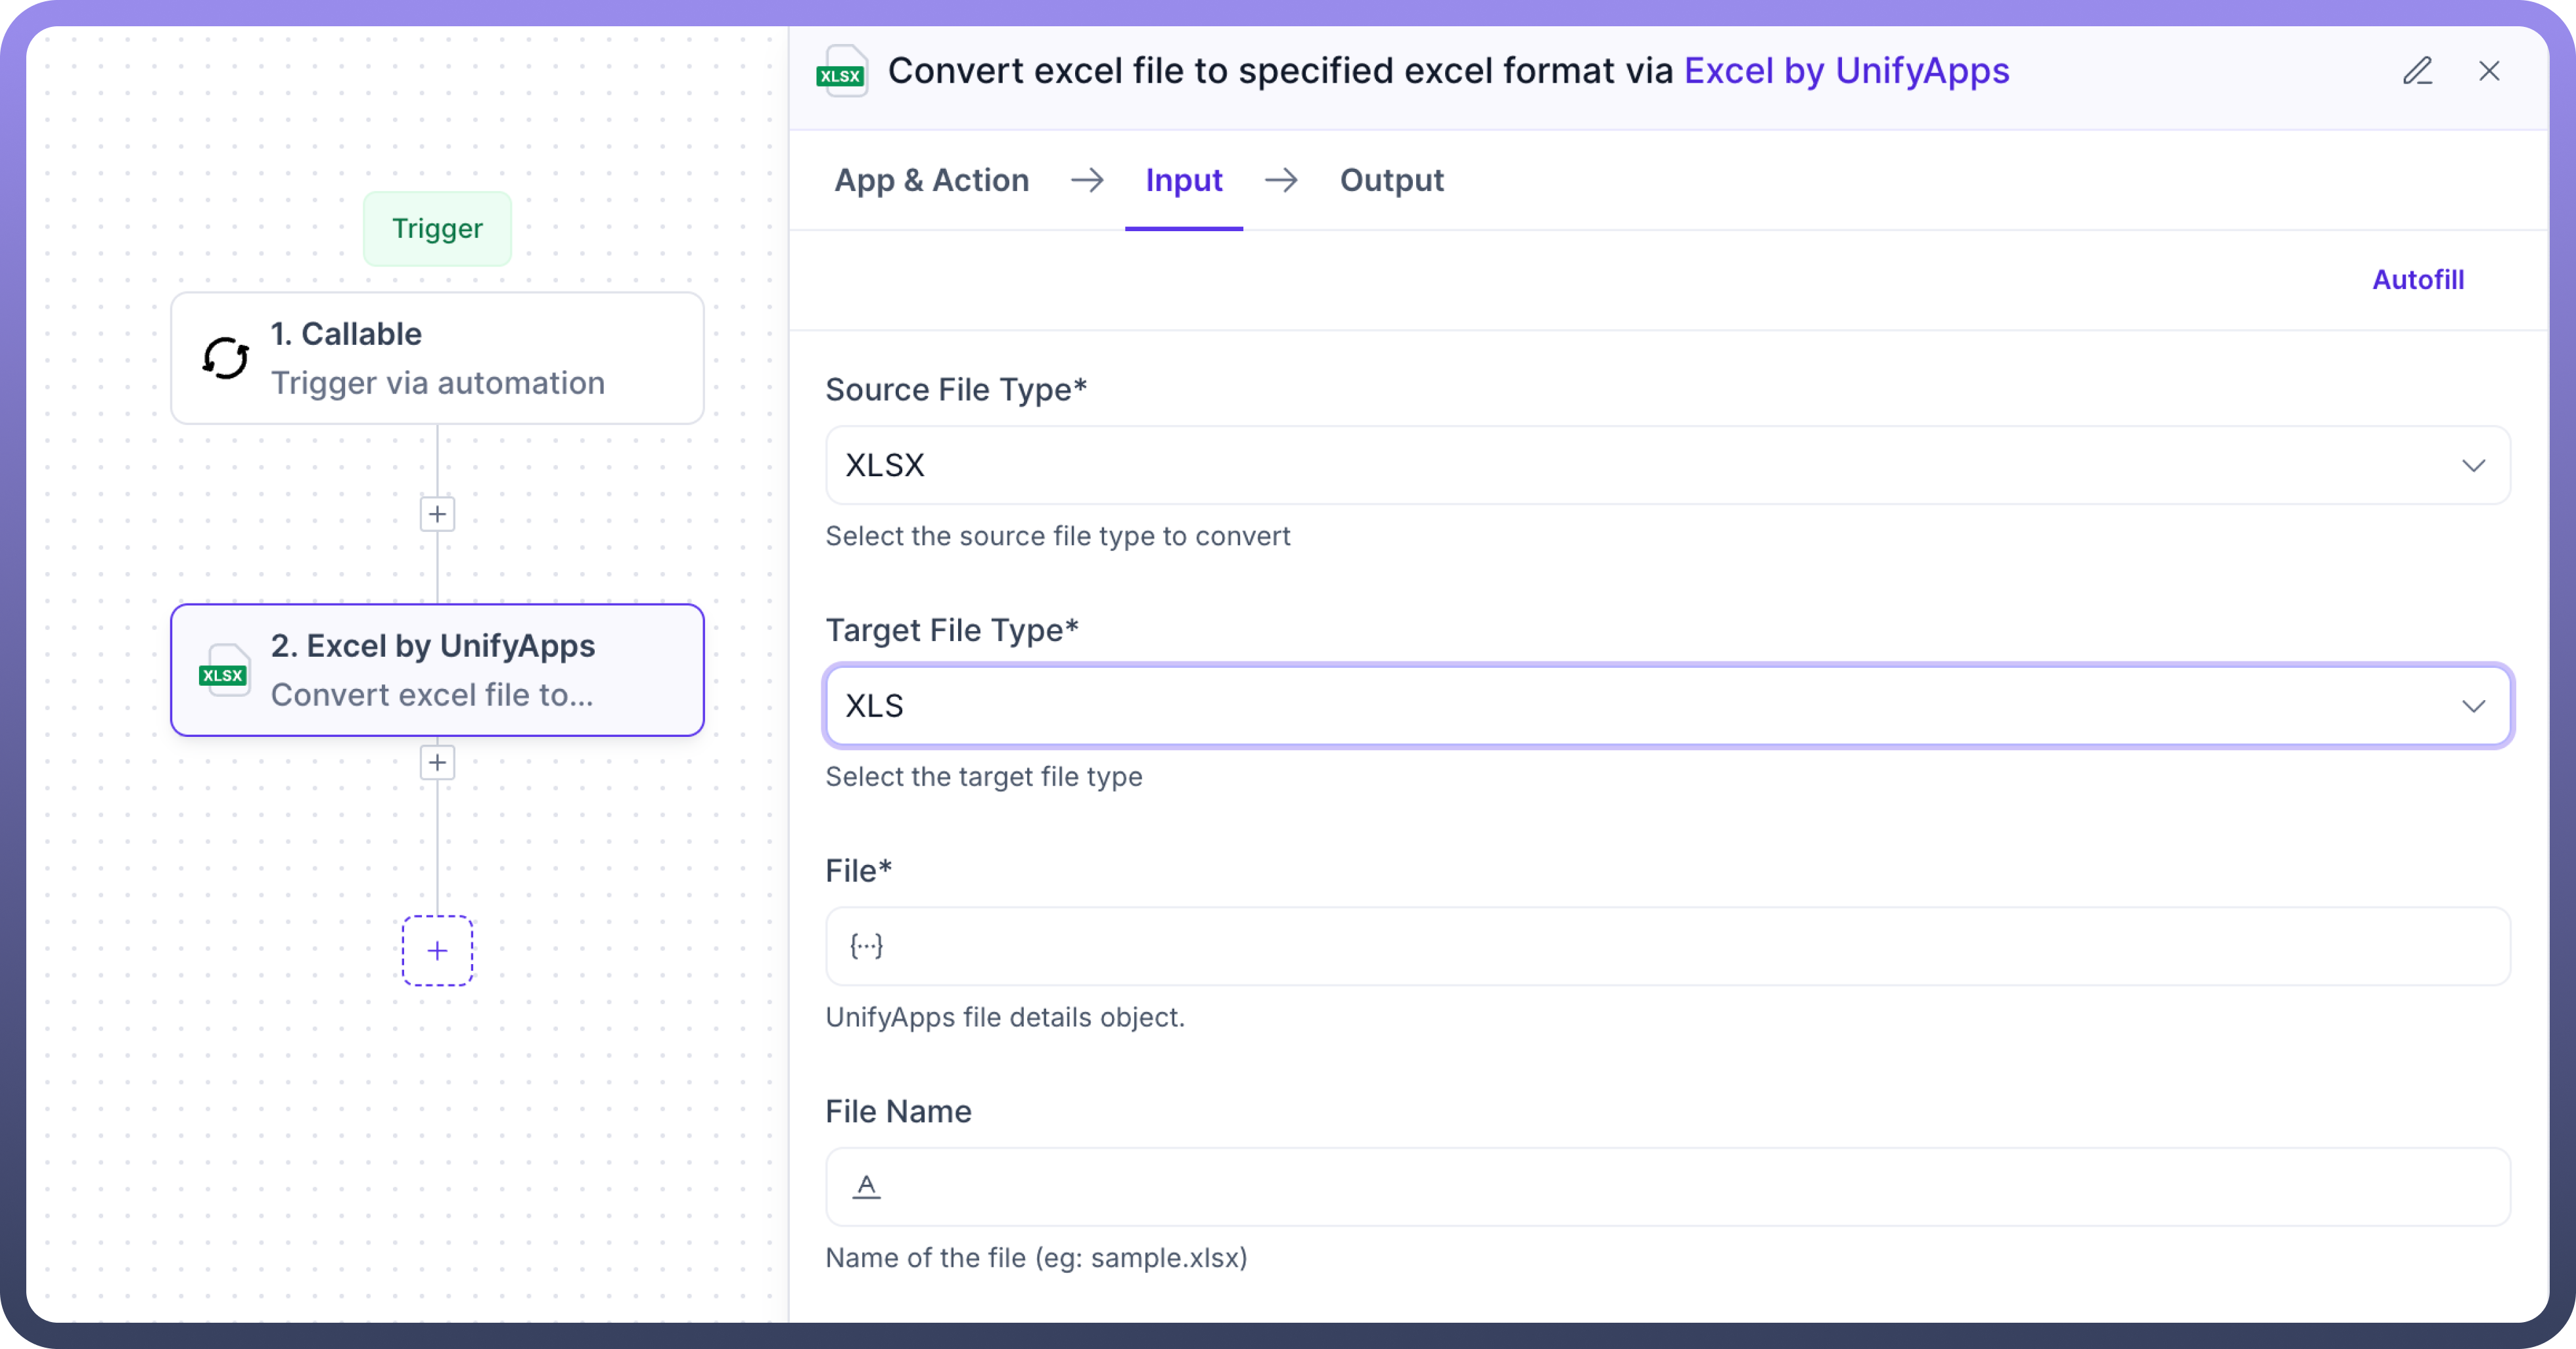Click the Autofill link
Viewport: 2576px width, 1349px height.
click(x=2417, y=280)
